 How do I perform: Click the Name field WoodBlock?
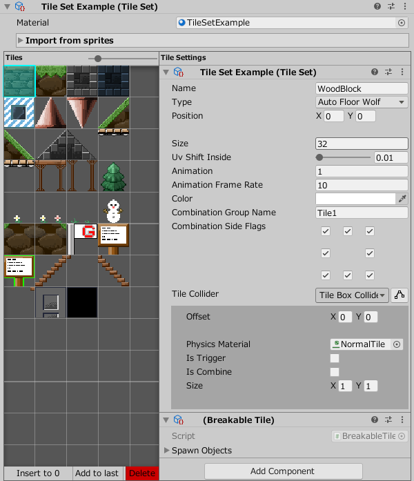362,88
